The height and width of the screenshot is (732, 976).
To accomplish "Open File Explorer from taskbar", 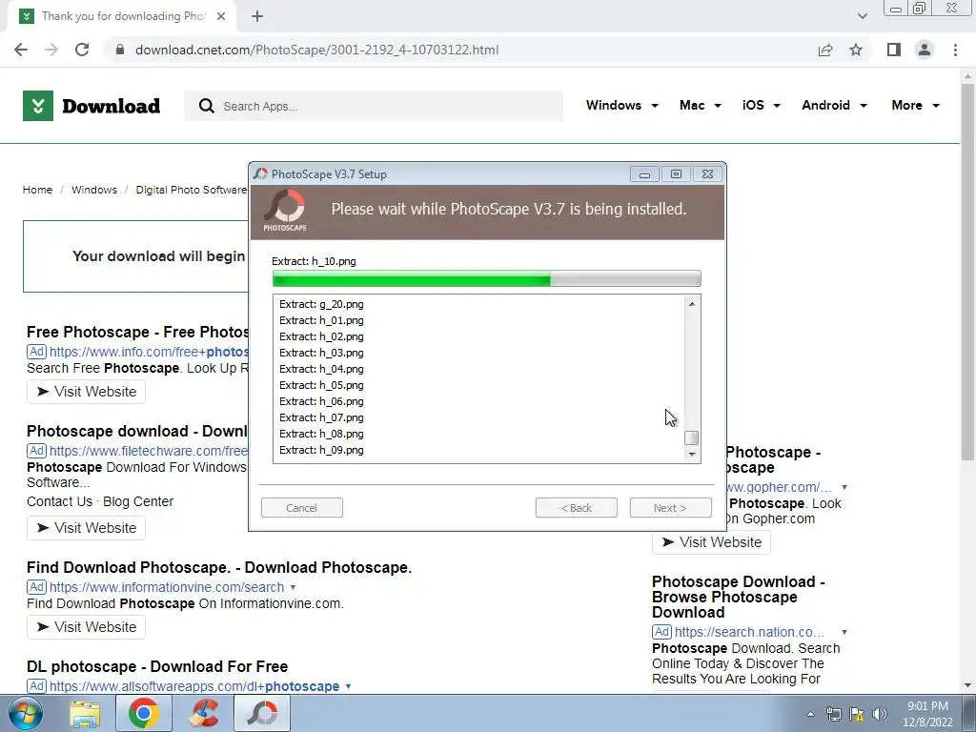I will [x=85, y=713].
